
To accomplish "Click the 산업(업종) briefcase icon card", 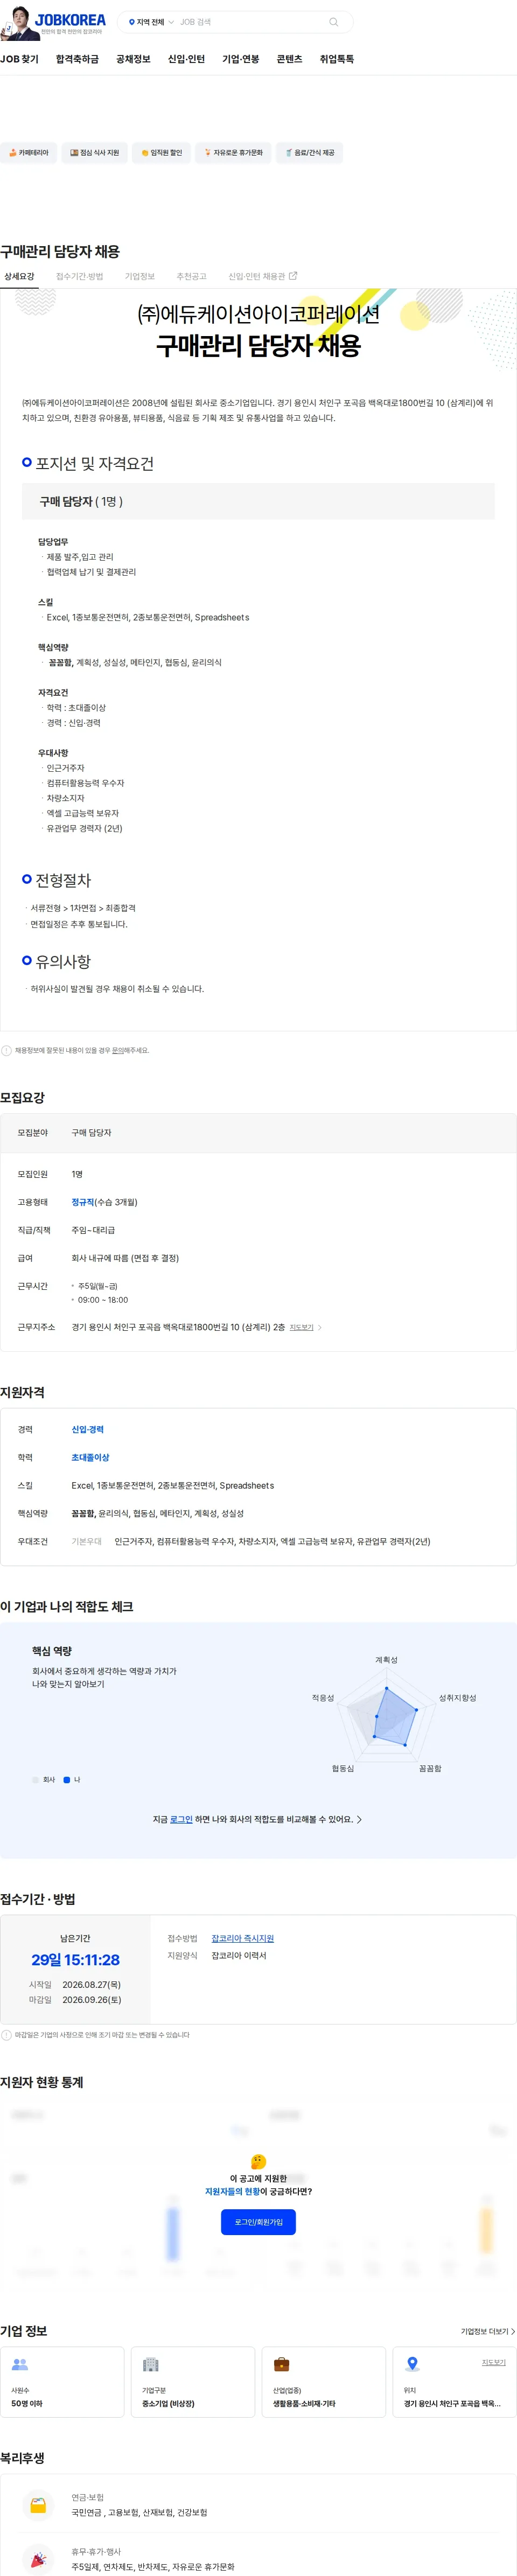I will [323, 2383].
